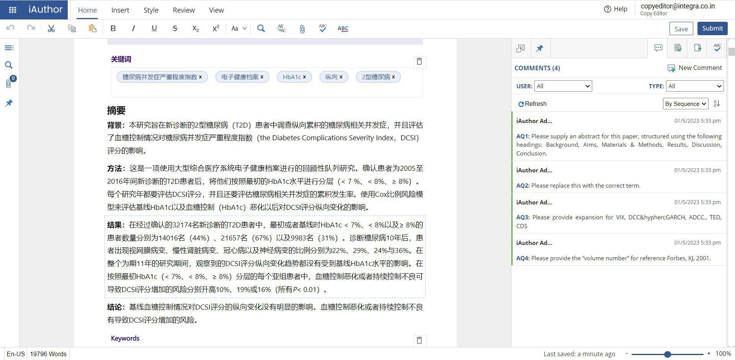Remove the HbA1c keyword tag
This screenshot has height=360, width=735.
(304, 77)
